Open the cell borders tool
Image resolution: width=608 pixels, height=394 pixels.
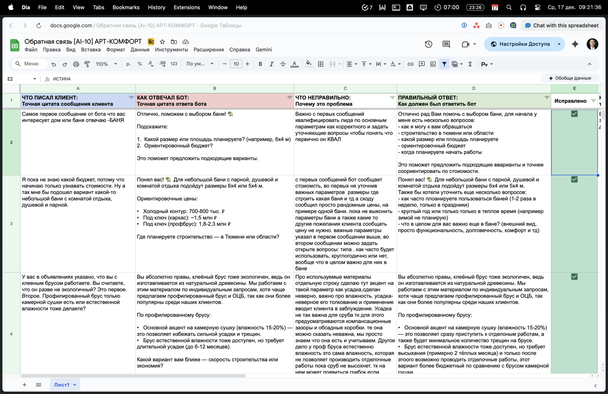321,64
